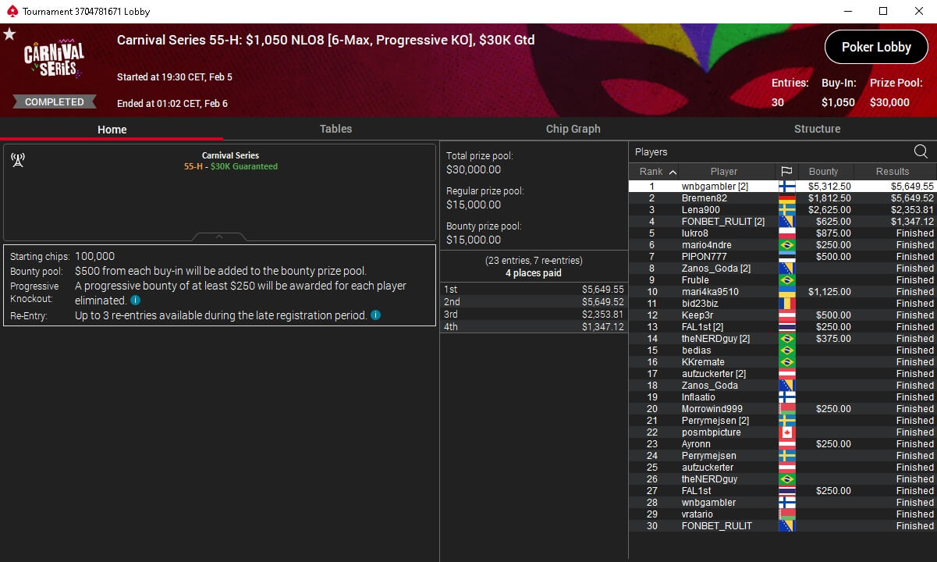Image resolution: width=937 pixels, height=562 pixels.
Task: Select player row KKremate
Action: pos(783,362)
